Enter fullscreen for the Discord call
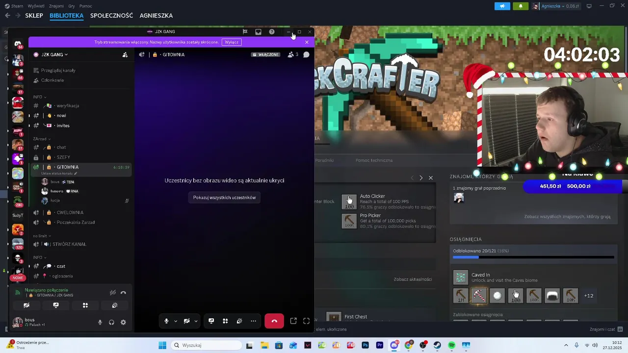 coord(306,321)
